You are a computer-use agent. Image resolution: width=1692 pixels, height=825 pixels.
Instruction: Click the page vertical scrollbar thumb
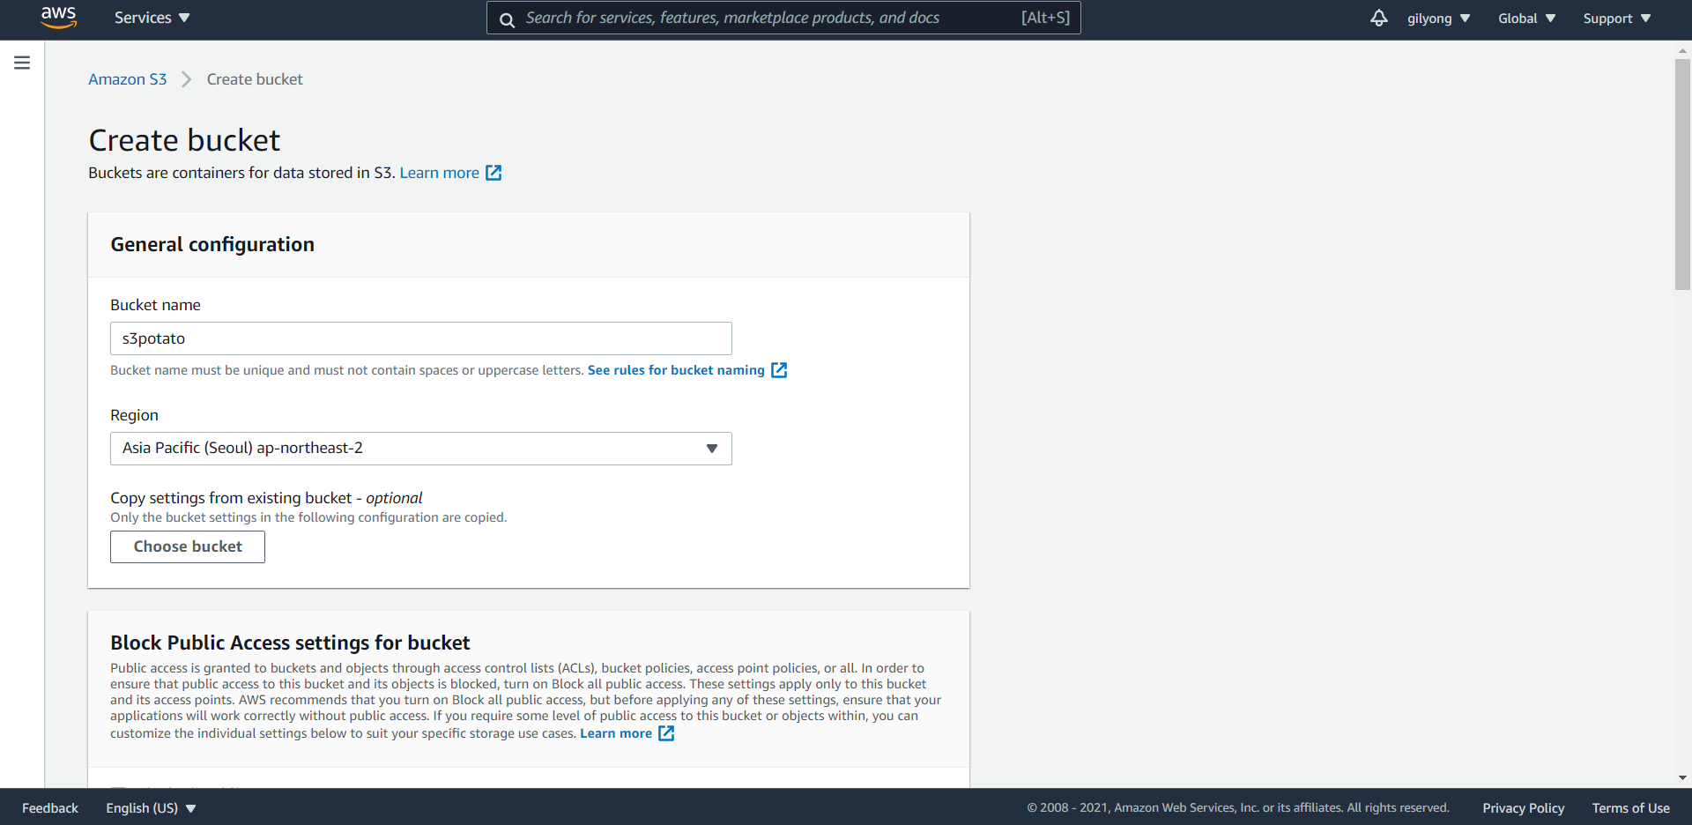point(1682,175)
